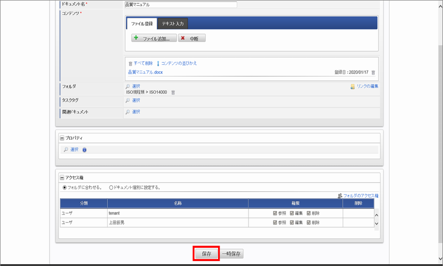The height and width of the screenshot is (266, 443).
Task: Toggle 参照 checkbox for 上田辰男
Action: click(x=275, y=222)
